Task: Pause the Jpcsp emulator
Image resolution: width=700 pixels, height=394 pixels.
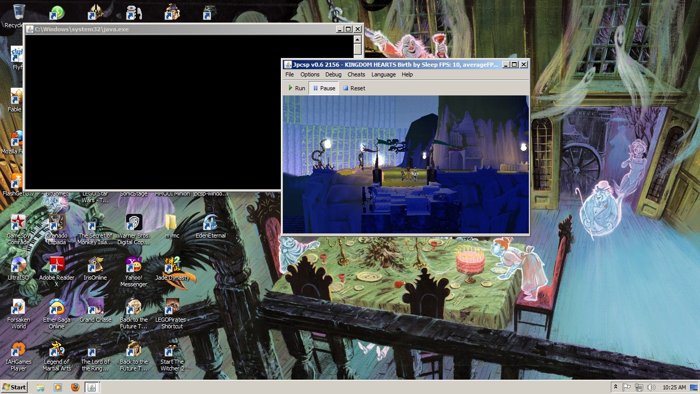Action: (324, 88)
